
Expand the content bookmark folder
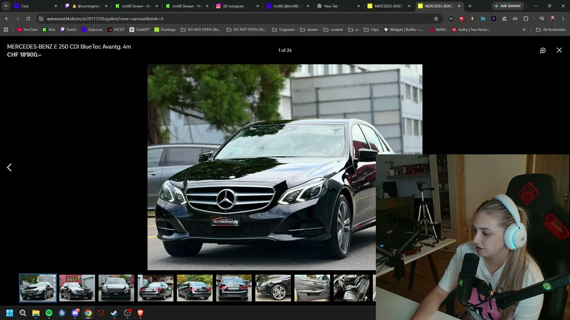coord(333,30)
